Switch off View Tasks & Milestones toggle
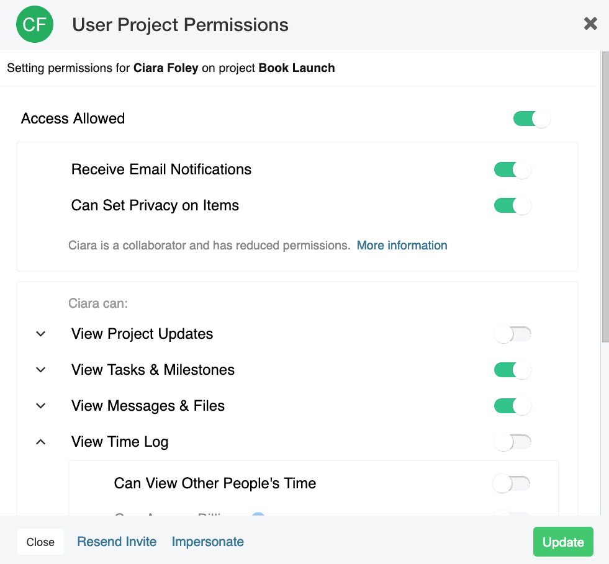The image size is (609, 564). (512, 370)
